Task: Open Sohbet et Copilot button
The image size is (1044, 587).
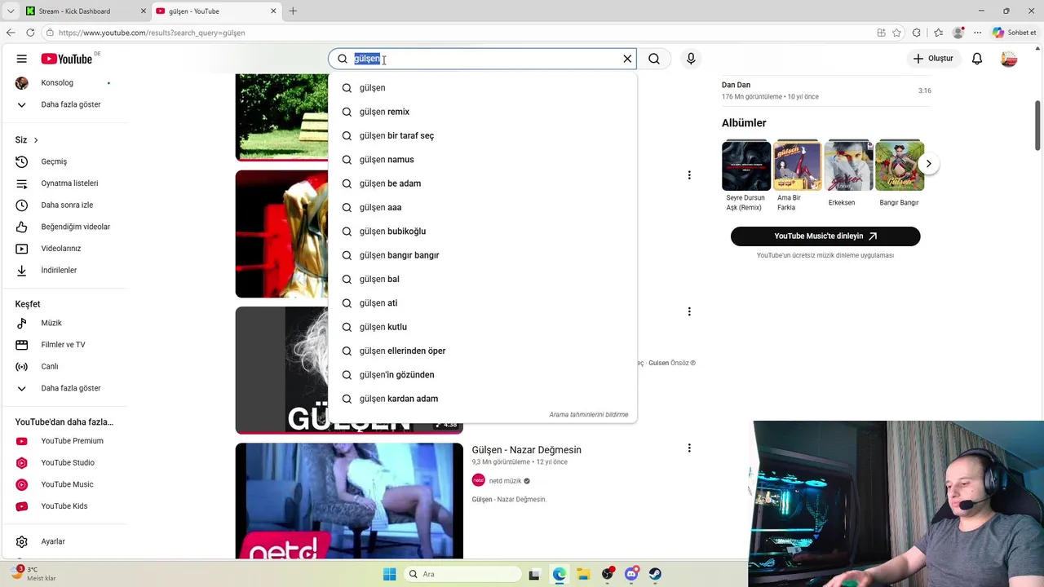Action: (1015, 33)
